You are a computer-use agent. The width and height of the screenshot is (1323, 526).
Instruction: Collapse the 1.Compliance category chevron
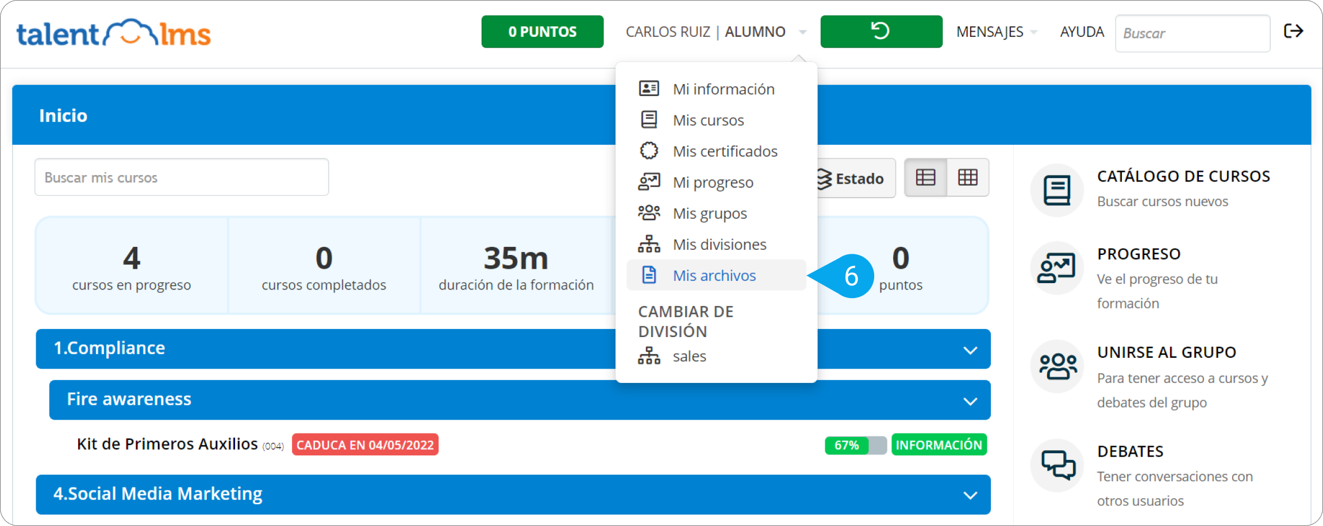(x=970, y=350)
